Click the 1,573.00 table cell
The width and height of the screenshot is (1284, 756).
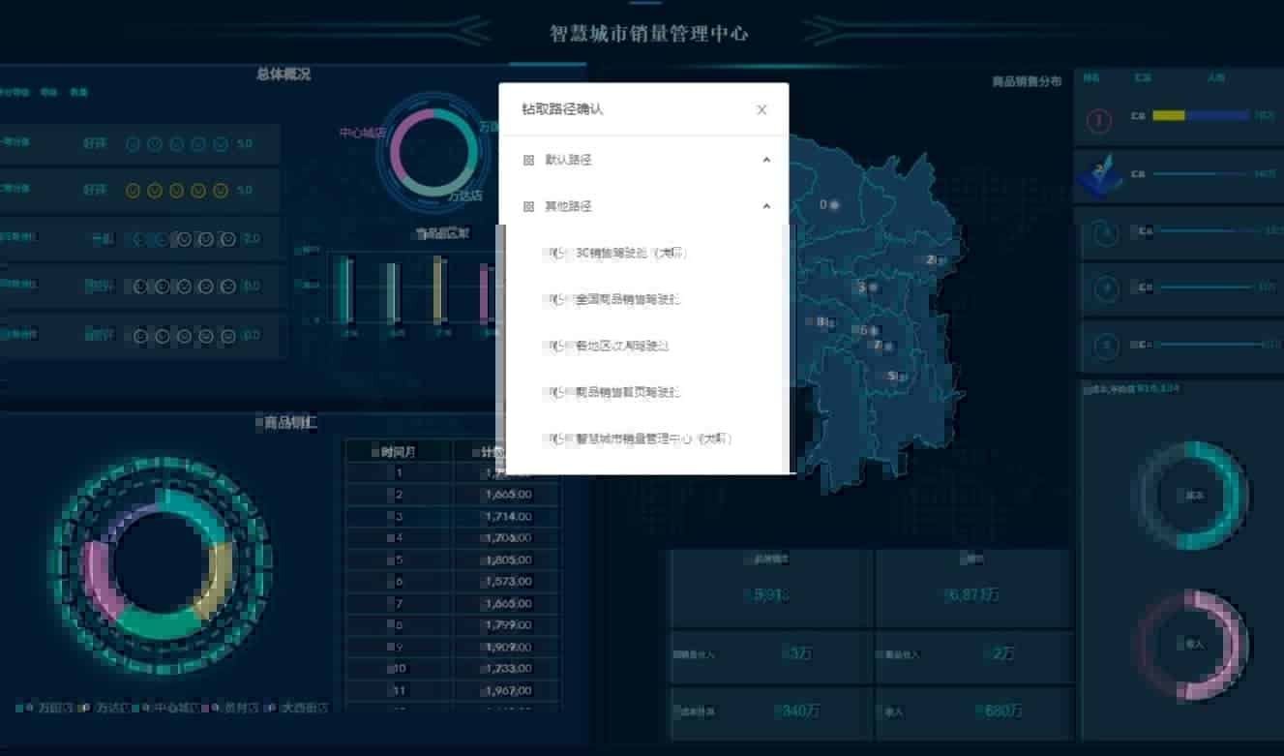coord(507,581)
